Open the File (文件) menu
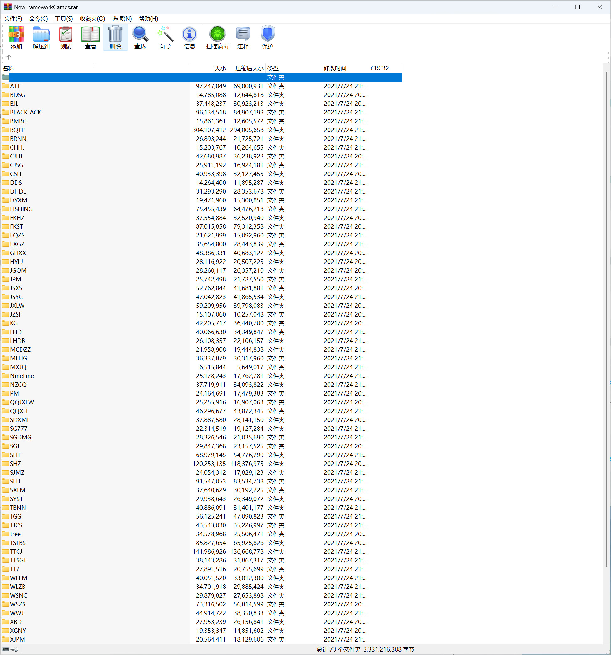Image resolution: width=611 pixels, height=655 pixels. tap(13, 19)
